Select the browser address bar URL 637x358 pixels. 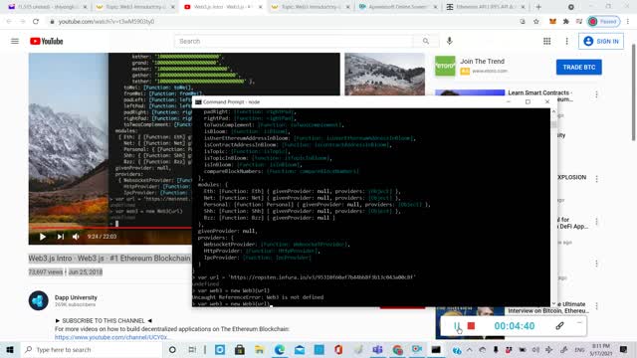tap(106, 22)
